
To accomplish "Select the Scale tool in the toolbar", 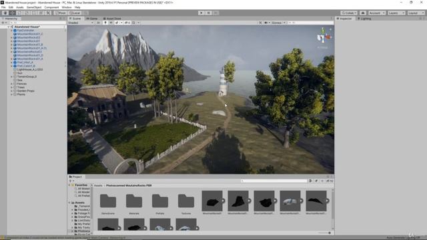I will coord(27,13).
